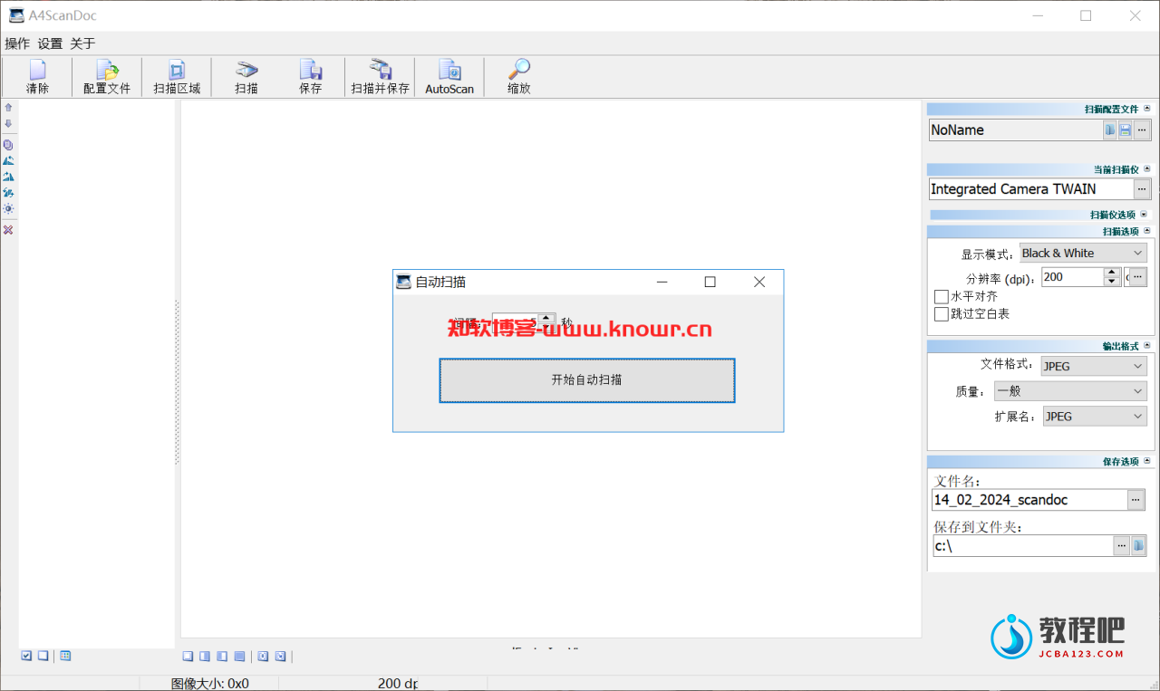
Task: Click the rotate 180 icon in sidebar
Action: [8, 192]
